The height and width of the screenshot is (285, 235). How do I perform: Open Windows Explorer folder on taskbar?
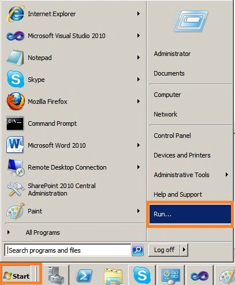pyautogui.click(x=113, y=276)
